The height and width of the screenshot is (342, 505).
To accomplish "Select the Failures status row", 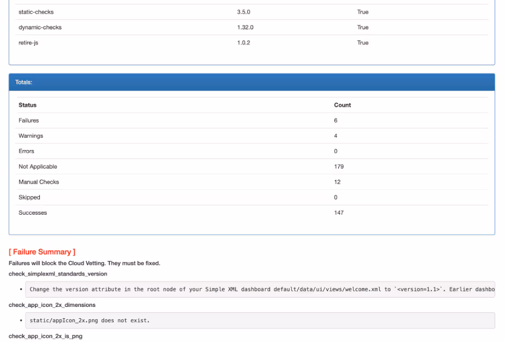I will coord(29,121).
